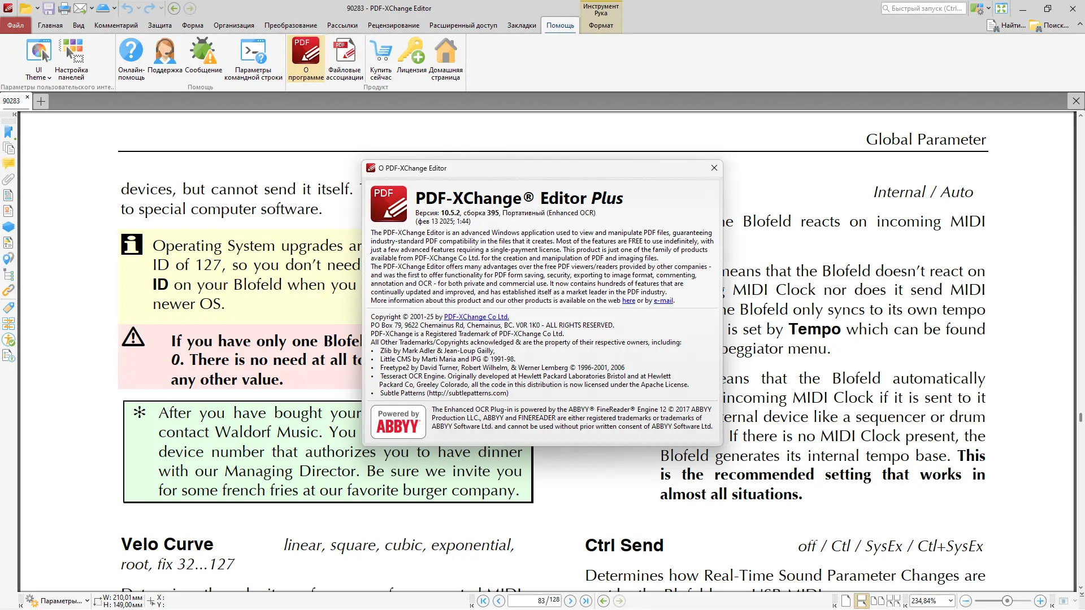Expand the Параметры options dropdown in status bar
Screen dimensions: 1085x610
(x=87, y=601)
